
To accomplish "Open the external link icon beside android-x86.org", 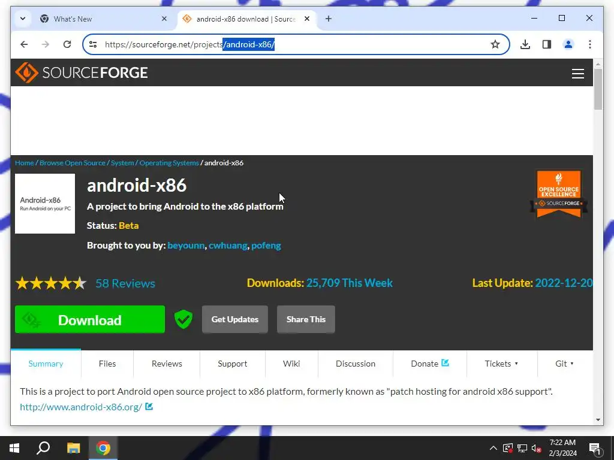I will click(149, 407).
